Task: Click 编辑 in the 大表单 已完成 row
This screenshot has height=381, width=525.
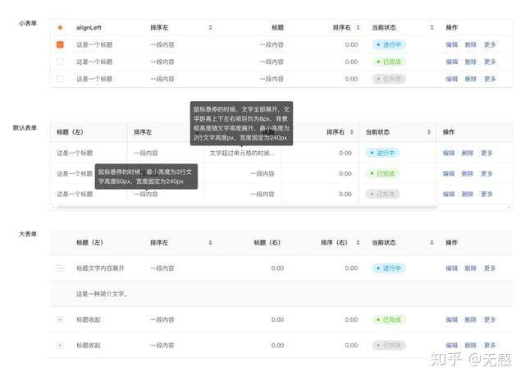Action: [x=452, y=319]
